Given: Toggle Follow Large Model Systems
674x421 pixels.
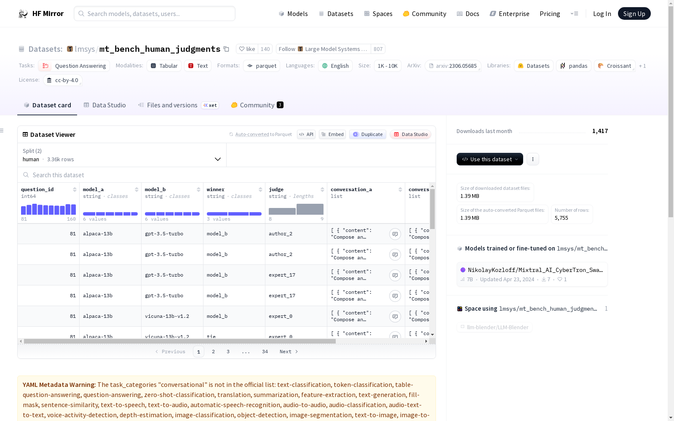Looking at the screenshot, I should (x=323, y=49).
